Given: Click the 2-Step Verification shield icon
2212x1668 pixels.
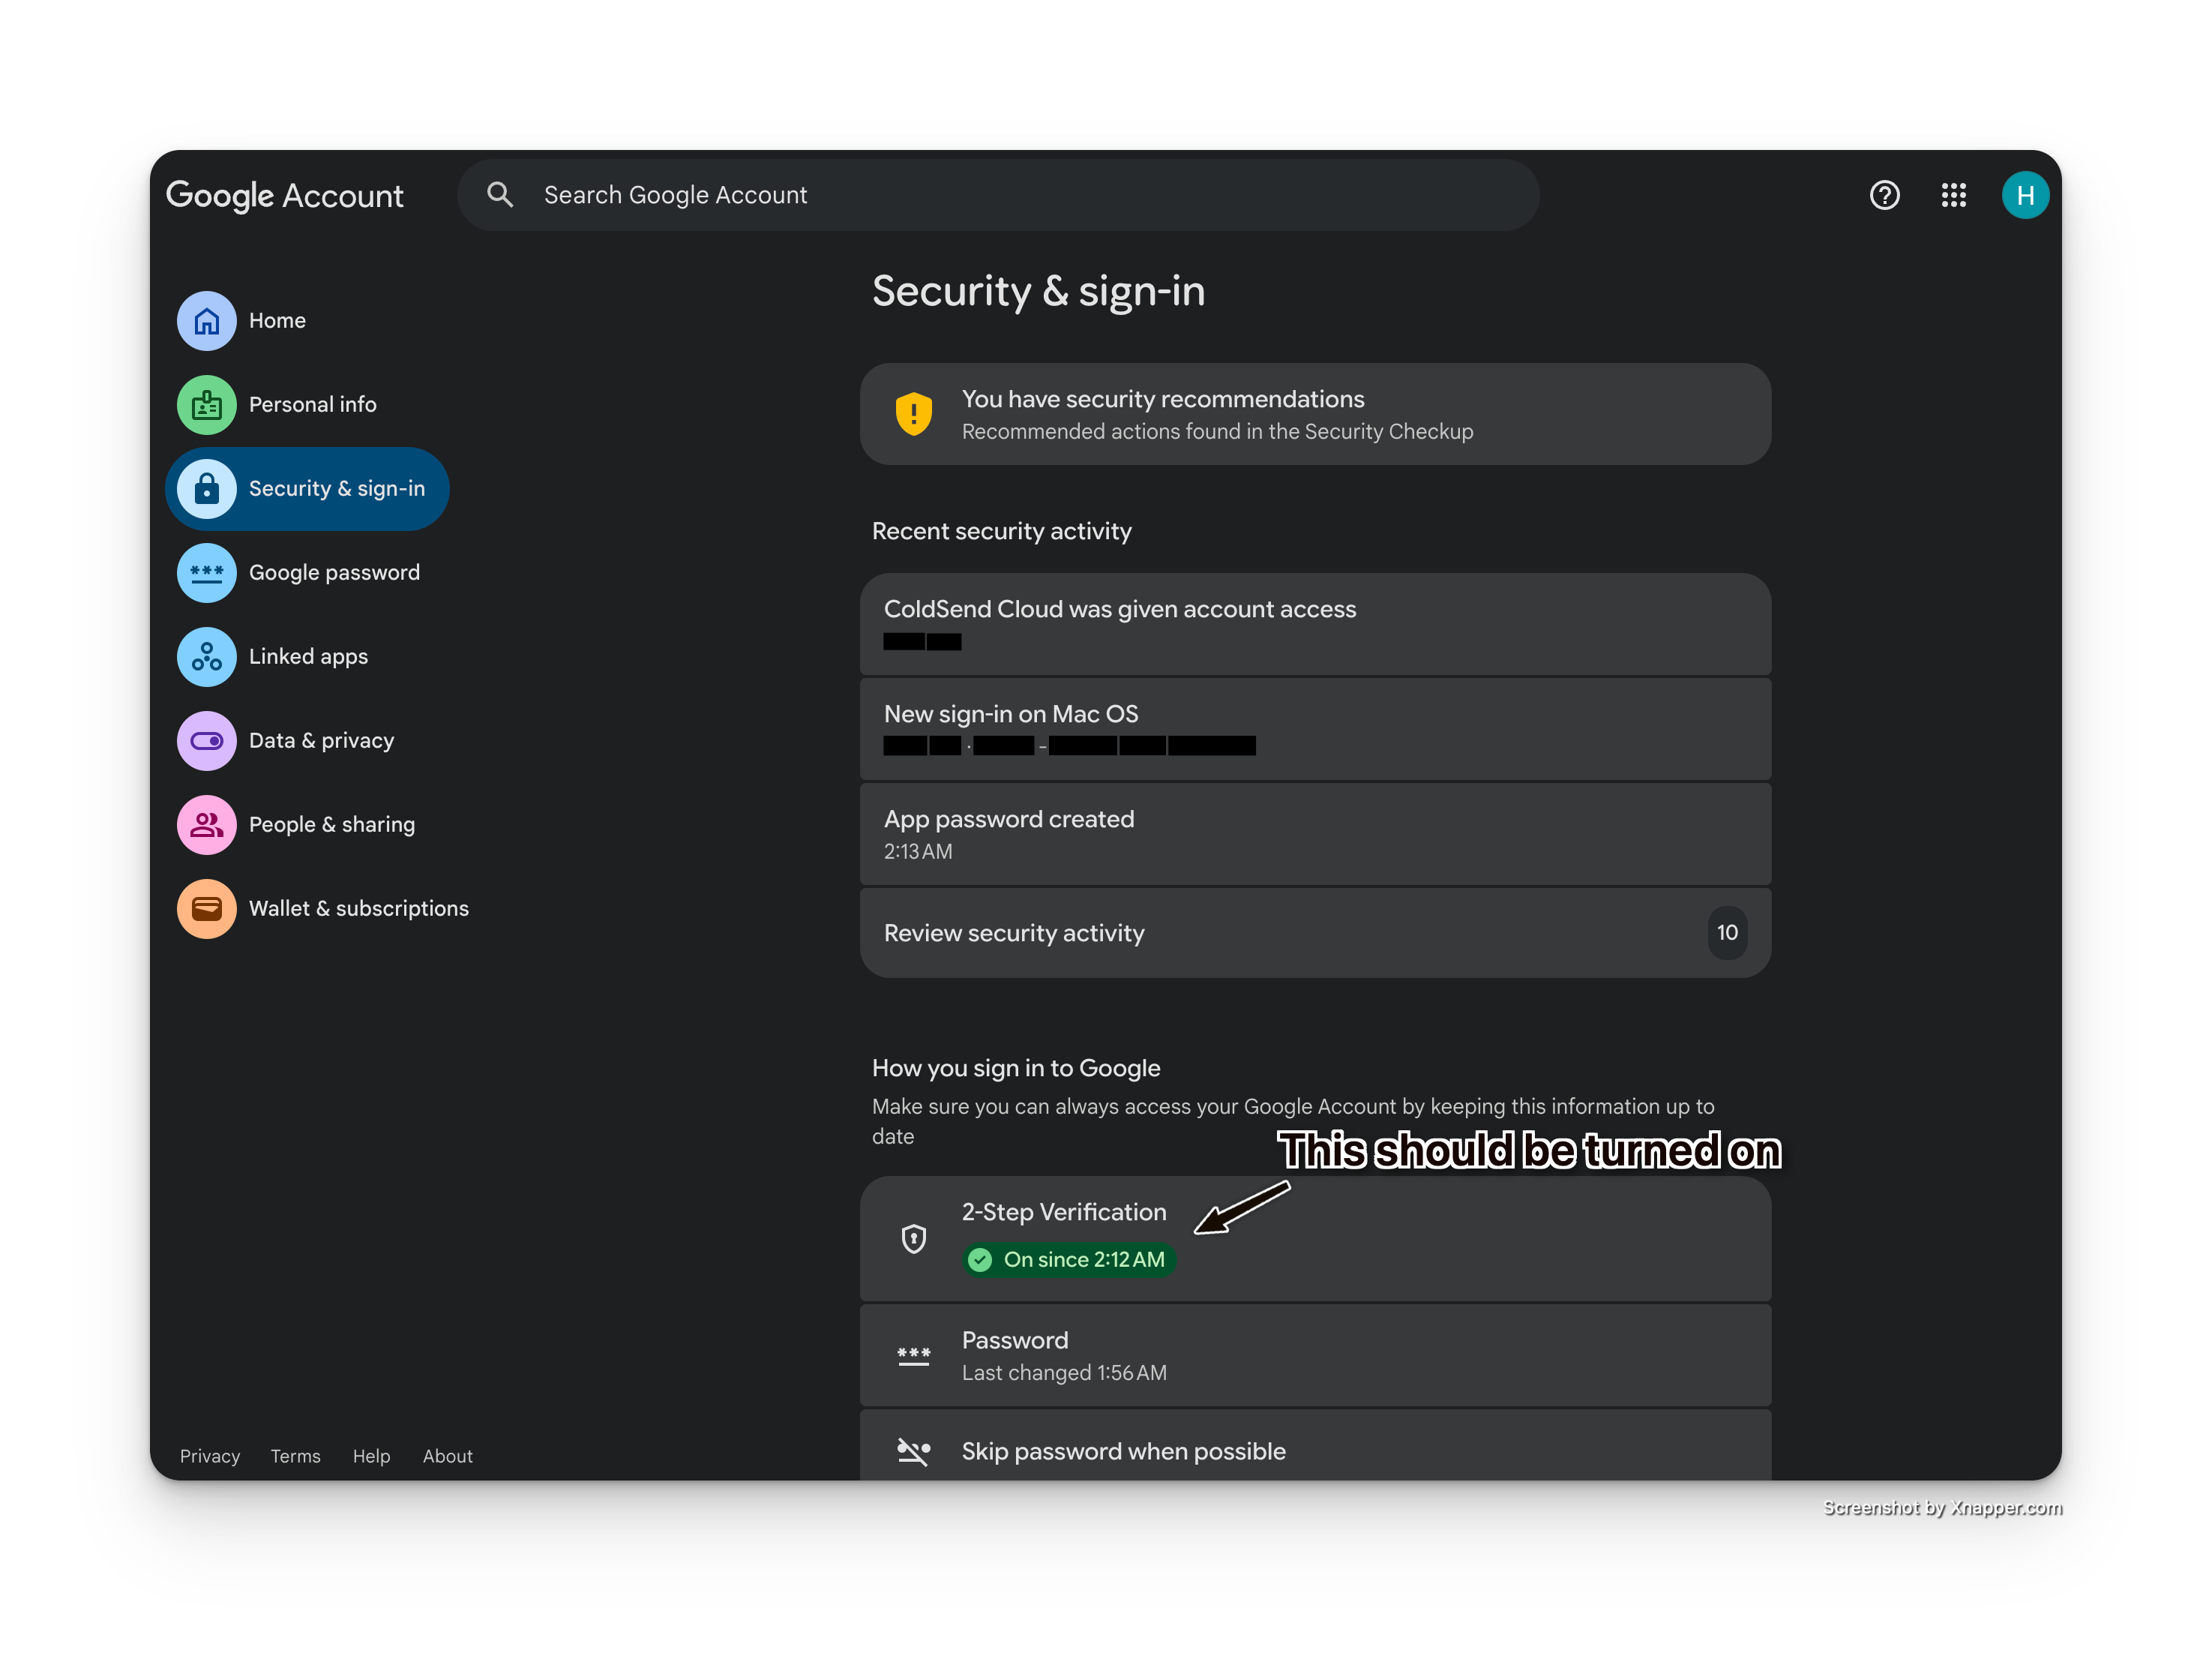Looking at the screenshot, I should click(x=913, y=1239).
